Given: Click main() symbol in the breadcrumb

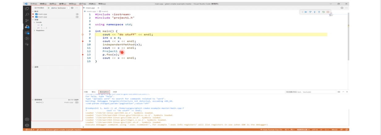Looking at the screenshot, I should point(105,11).
